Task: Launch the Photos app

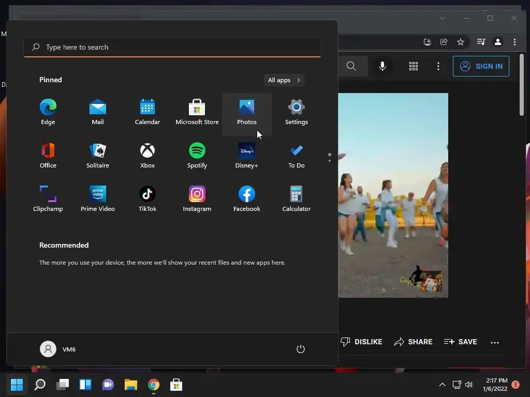Action: [x=247, y=114]
